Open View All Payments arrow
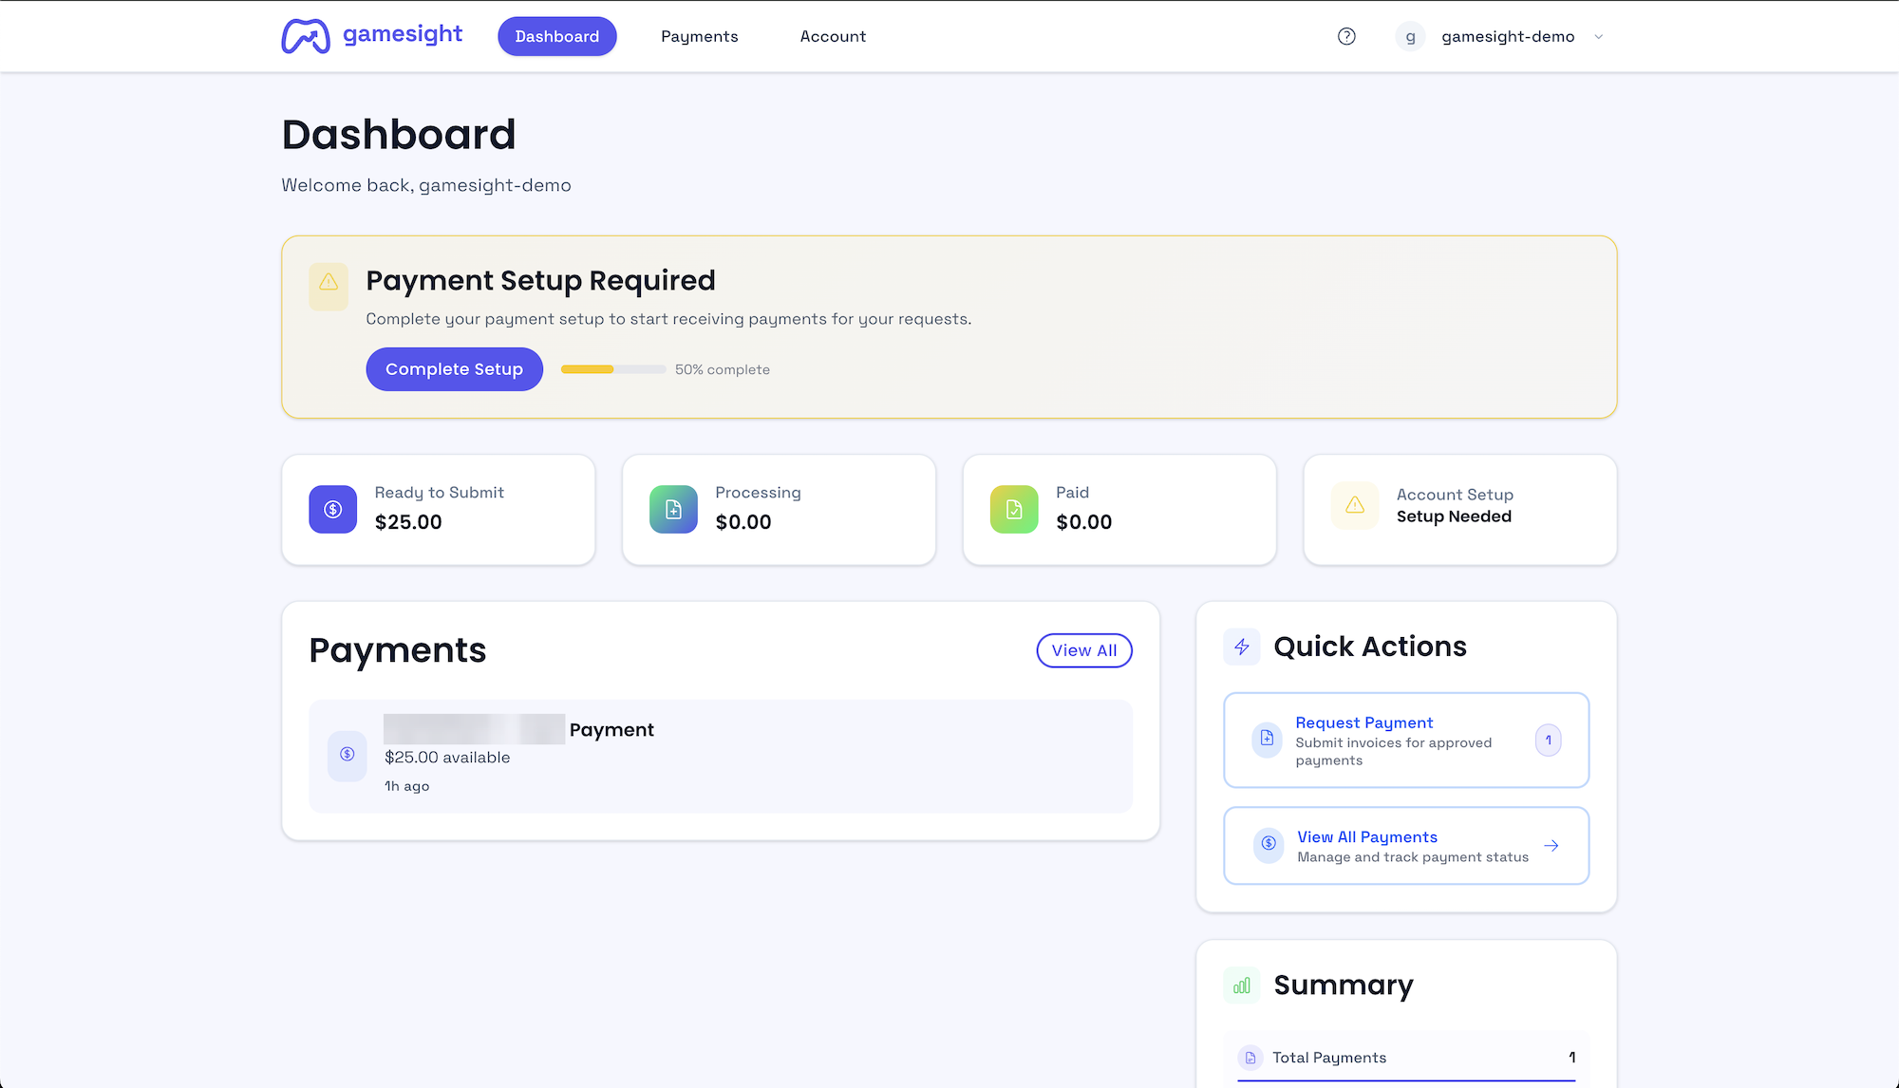 point(1551,846)
